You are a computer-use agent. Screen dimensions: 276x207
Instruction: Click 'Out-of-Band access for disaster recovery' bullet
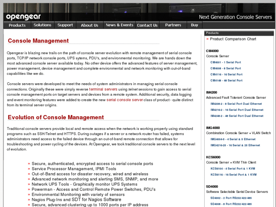[x=90, y=174]
